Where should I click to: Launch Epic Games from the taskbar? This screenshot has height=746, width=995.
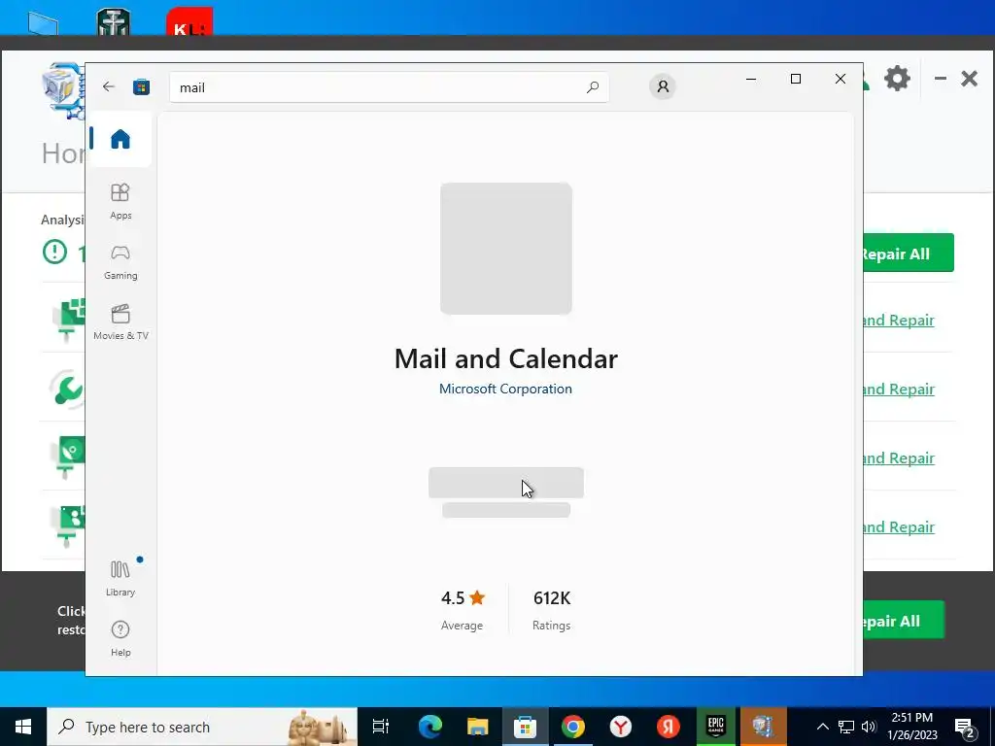click(x=716, y=727)
